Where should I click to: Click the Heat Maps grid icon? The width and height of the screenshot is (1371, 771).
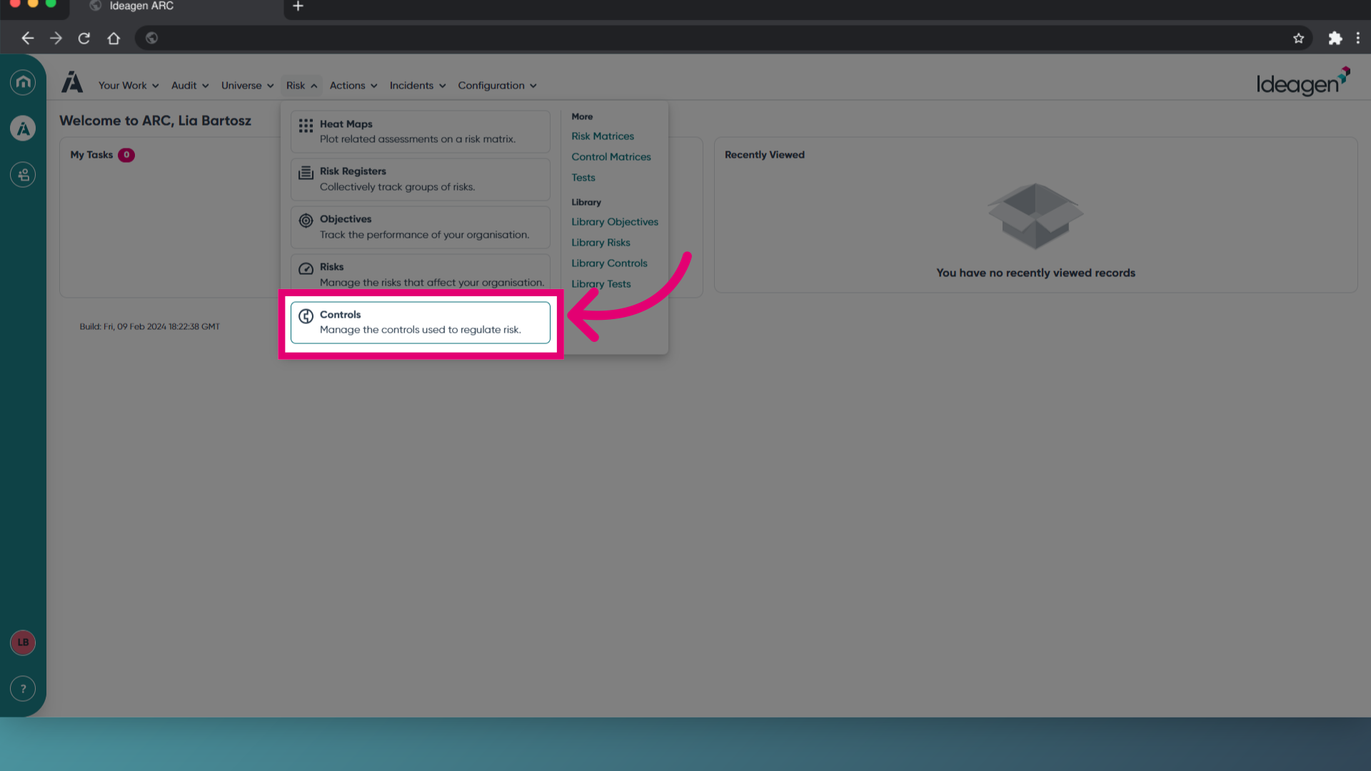click(306, 126)
